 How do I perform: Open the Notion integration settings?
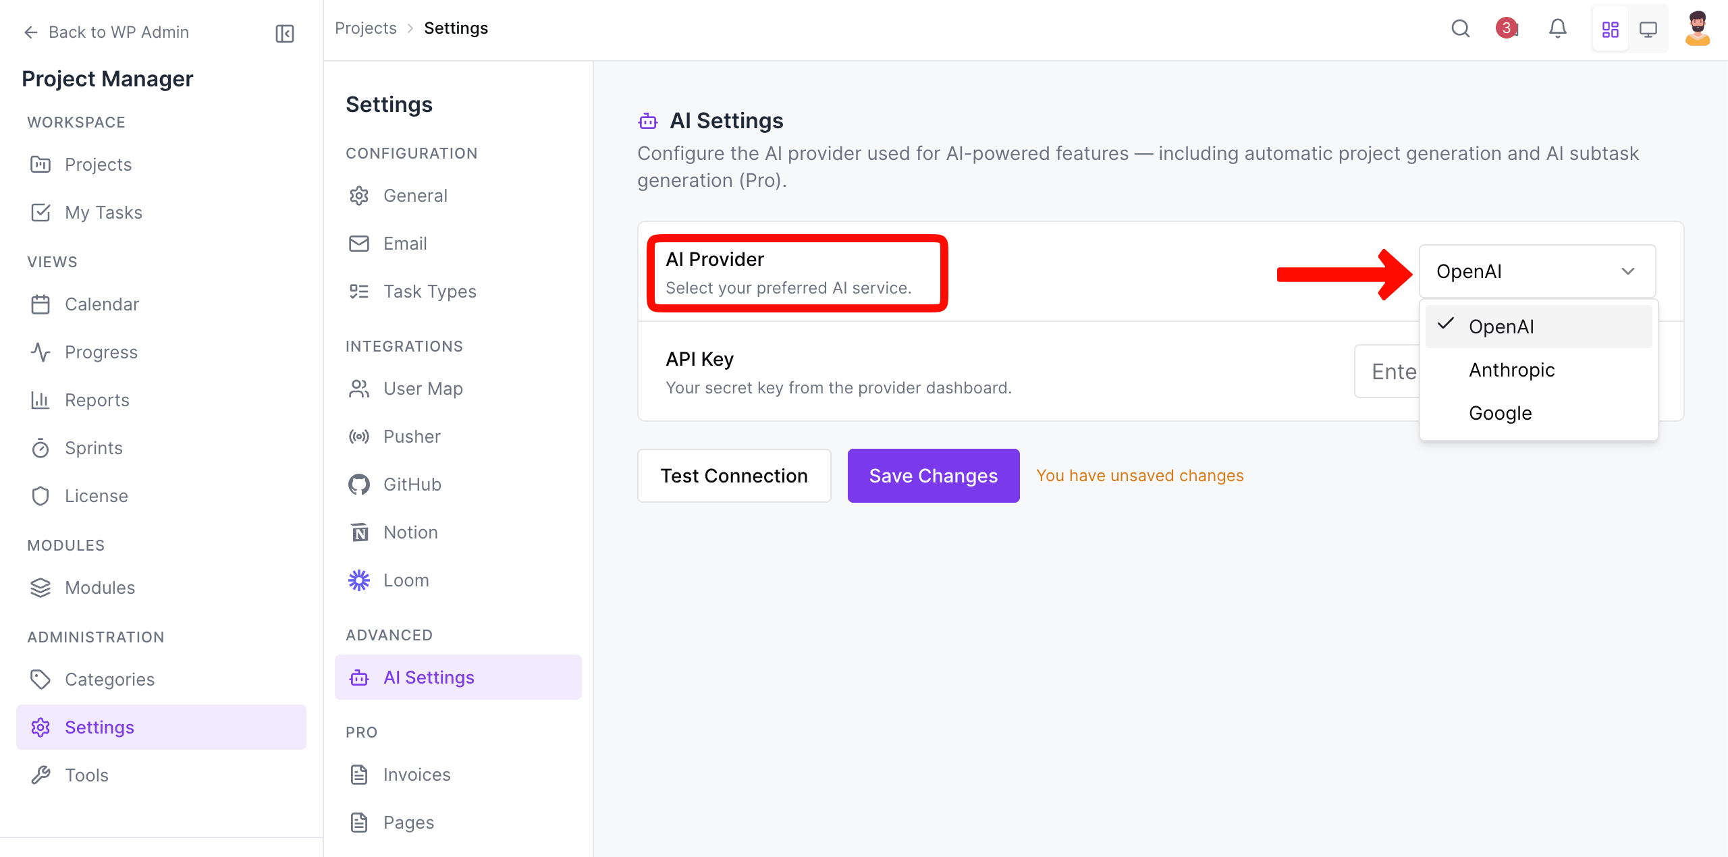tap(410, 532)
